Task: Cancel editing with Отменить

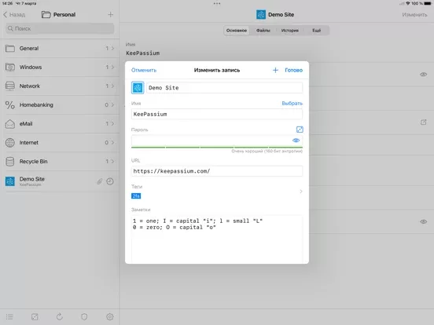Action: 144,70
